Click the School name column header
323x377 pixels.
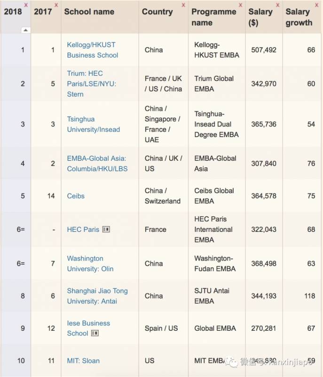[x=89, y=12]
